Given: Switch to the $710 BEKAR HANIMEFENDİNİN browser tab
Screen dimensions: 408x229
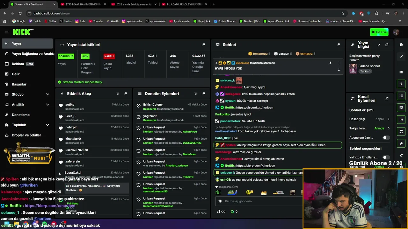Looking at the screenshot, I should pyautogui.click(x=83, y=4).
